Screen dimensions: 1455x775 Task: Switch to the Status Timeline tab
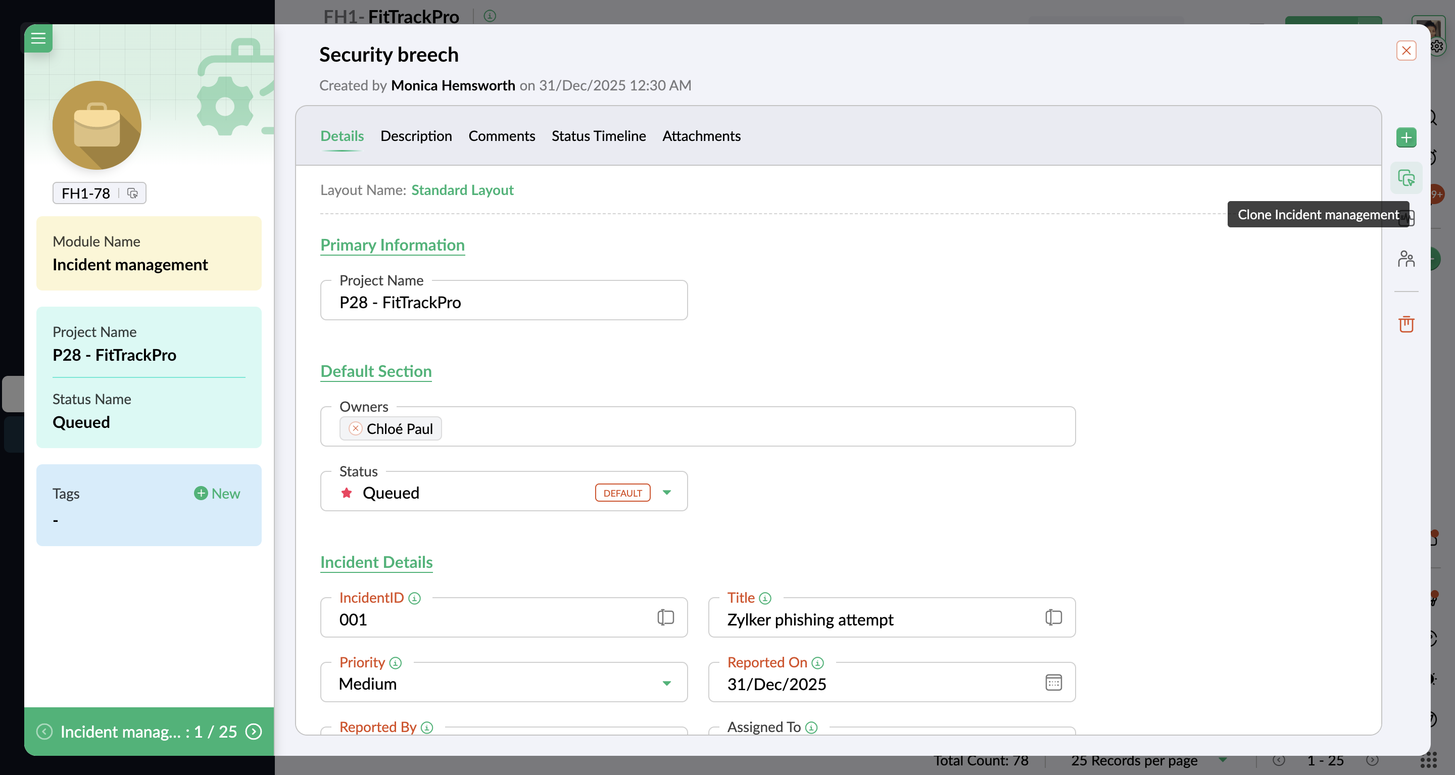598,136
